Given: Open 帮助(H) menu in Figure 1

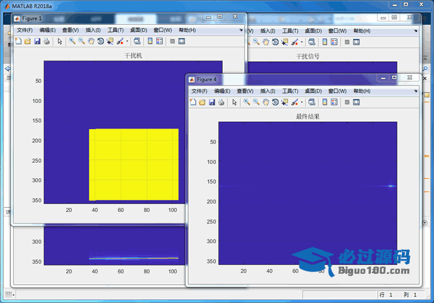Looking at the screenshot, I should (x=187, y=30).
